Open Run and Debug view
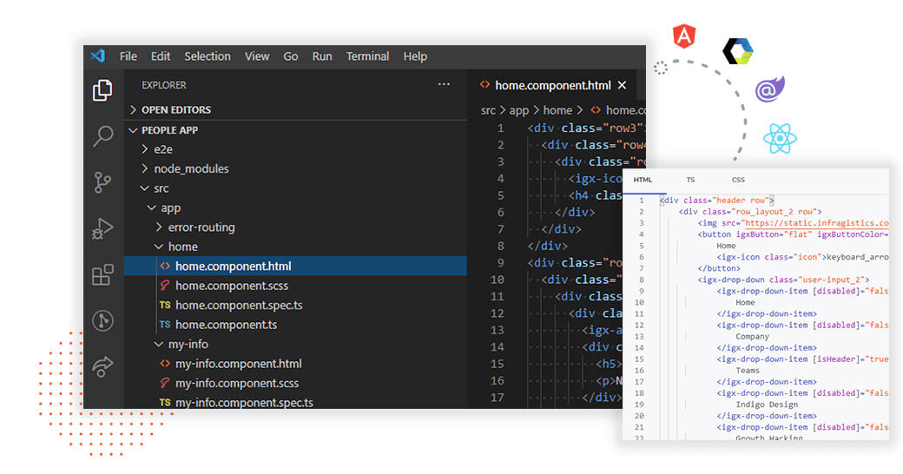 (102, 228)
